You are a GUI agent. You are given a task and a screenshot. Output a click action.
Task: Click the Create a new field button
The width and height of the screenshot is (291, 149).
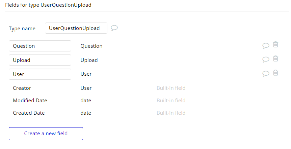(46, 134)
